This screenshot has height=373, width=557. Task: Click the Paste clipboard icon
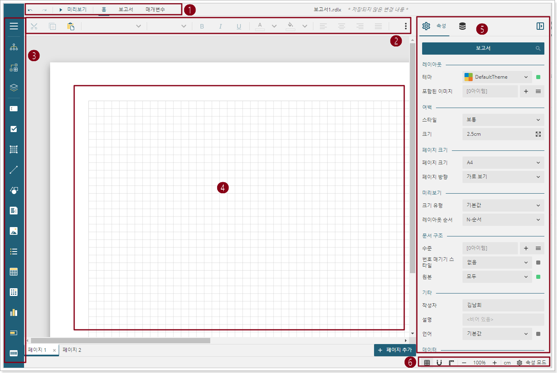pyautogui.click(x=70, y=26)
